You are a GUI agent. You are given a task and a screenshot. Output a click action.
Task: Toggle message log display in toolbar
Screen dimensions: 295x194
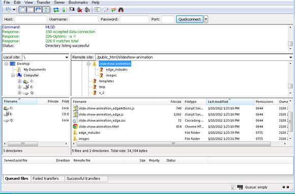(x=22, y=10)
